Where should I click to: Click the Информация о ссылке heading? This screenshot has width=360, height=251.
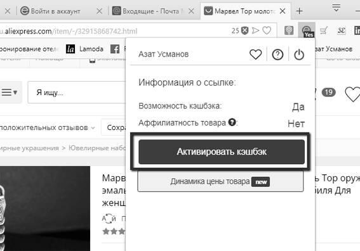pyautogui.click(x=187, y=82)
